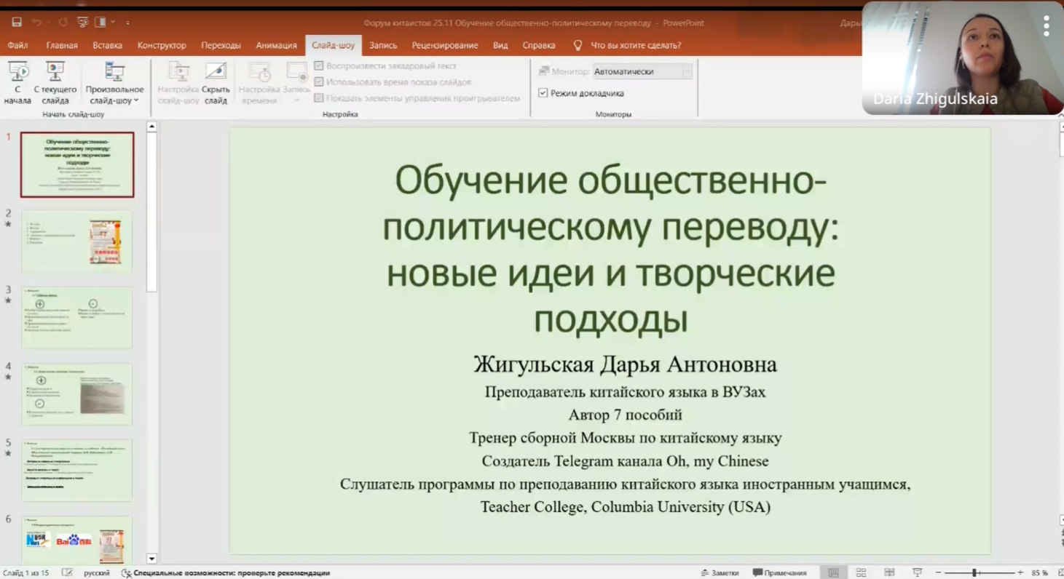
Task: Open the Анимация tab
Action: (276, 45)
